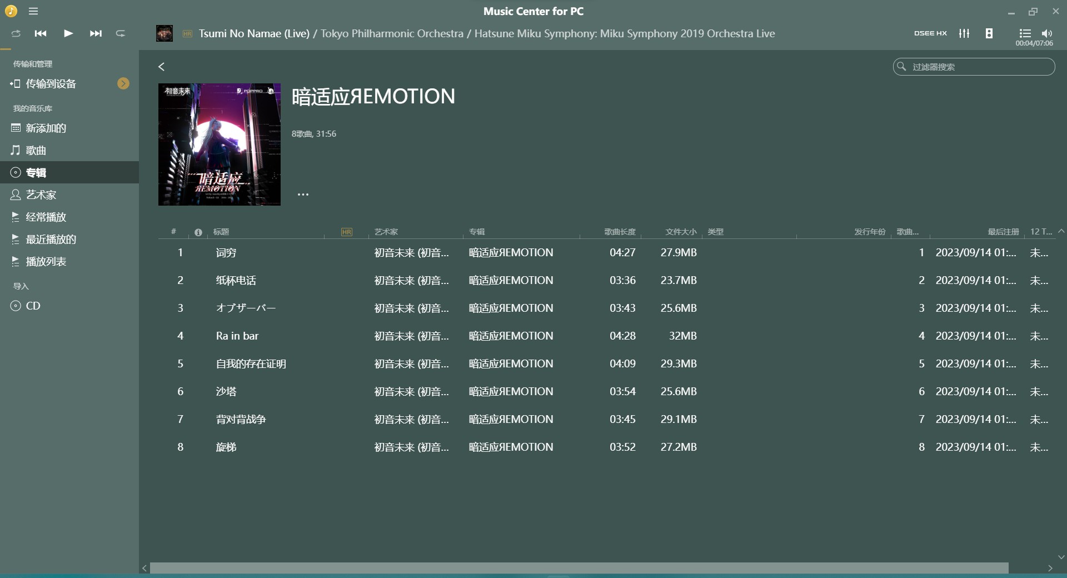
Task: Open the album more options ellipsis
Action: tap(303, 195)
